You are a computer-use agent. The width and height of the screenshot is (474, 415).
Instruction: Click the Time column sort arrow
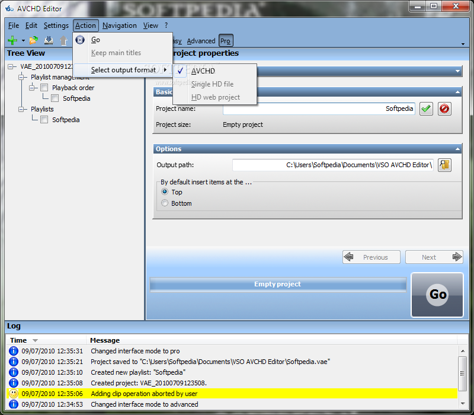click(x=35, y=340)
